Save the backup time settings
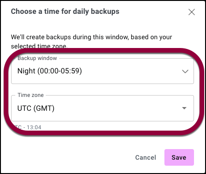 coord(179,157)
